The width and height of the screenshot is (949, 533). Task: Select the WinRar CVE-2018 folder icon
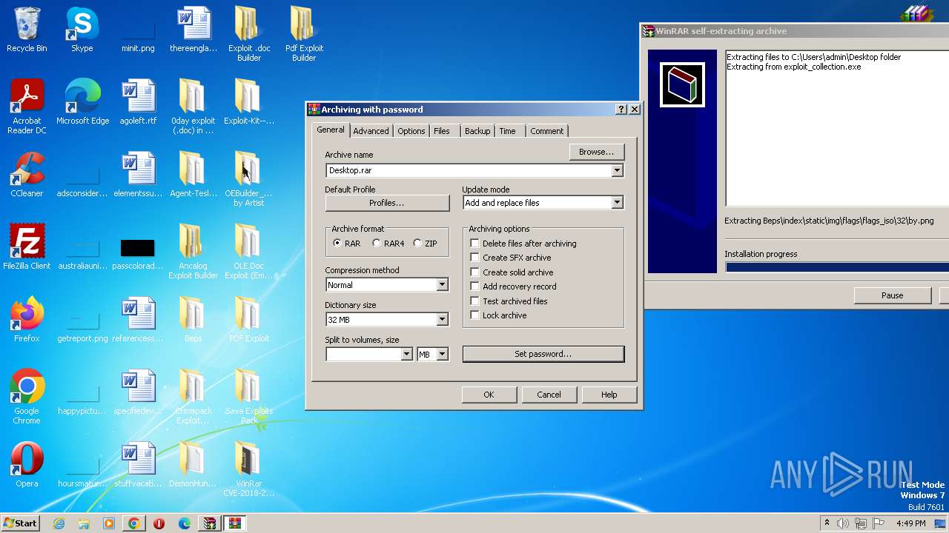pos(249,469)
